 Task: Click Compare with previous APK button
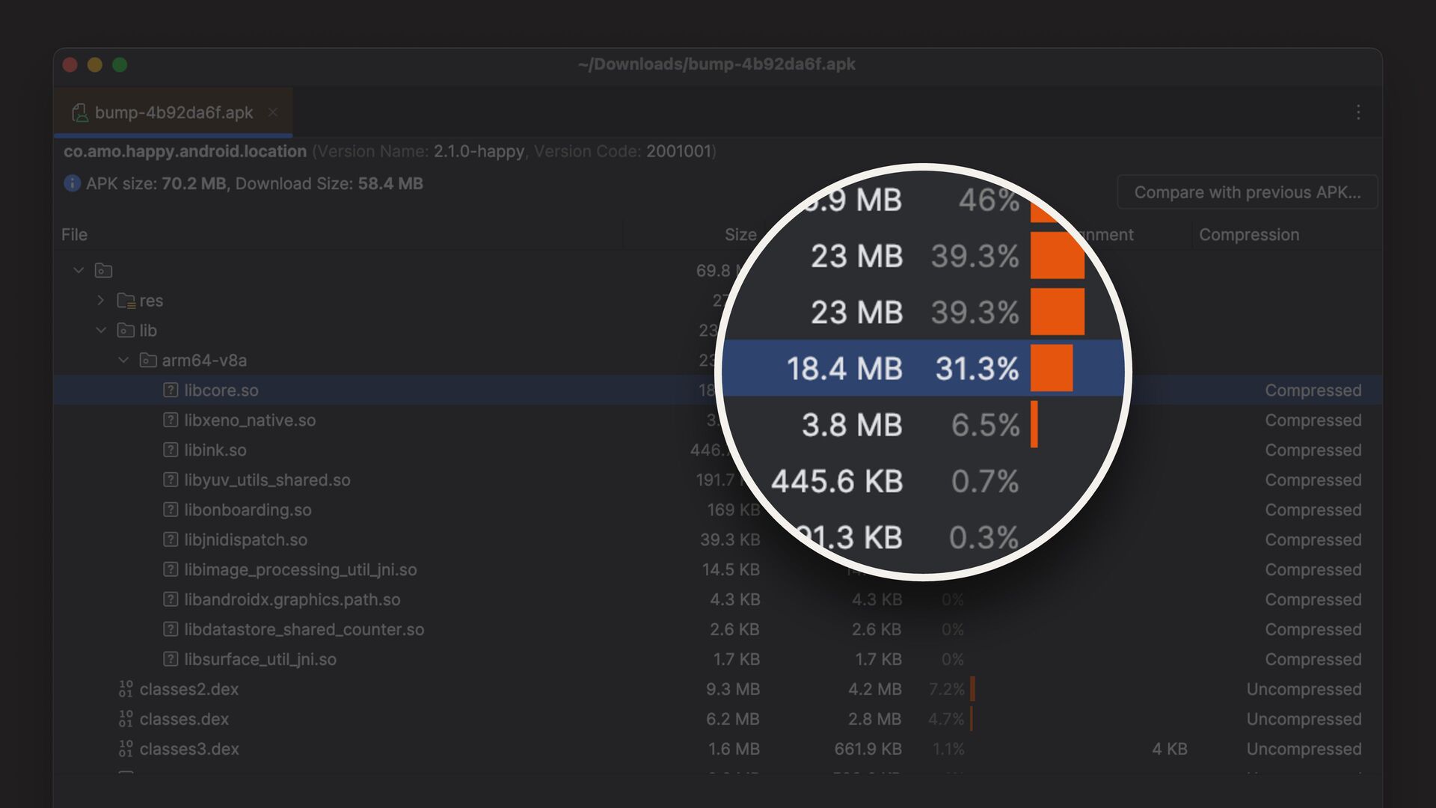(1247, 192)
